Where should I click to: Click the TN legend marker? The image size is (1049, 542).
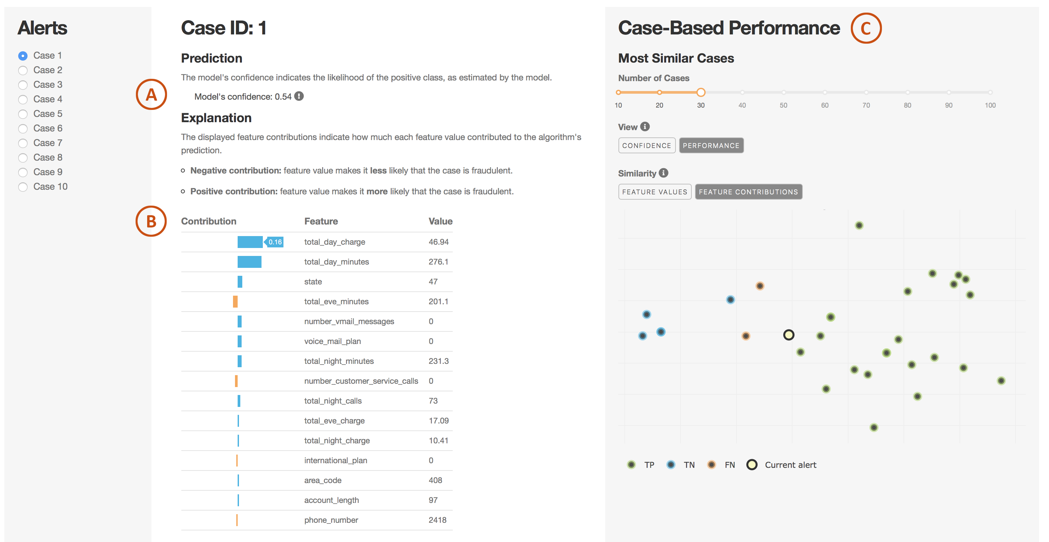pyautogui.click(x=671, y=465)
